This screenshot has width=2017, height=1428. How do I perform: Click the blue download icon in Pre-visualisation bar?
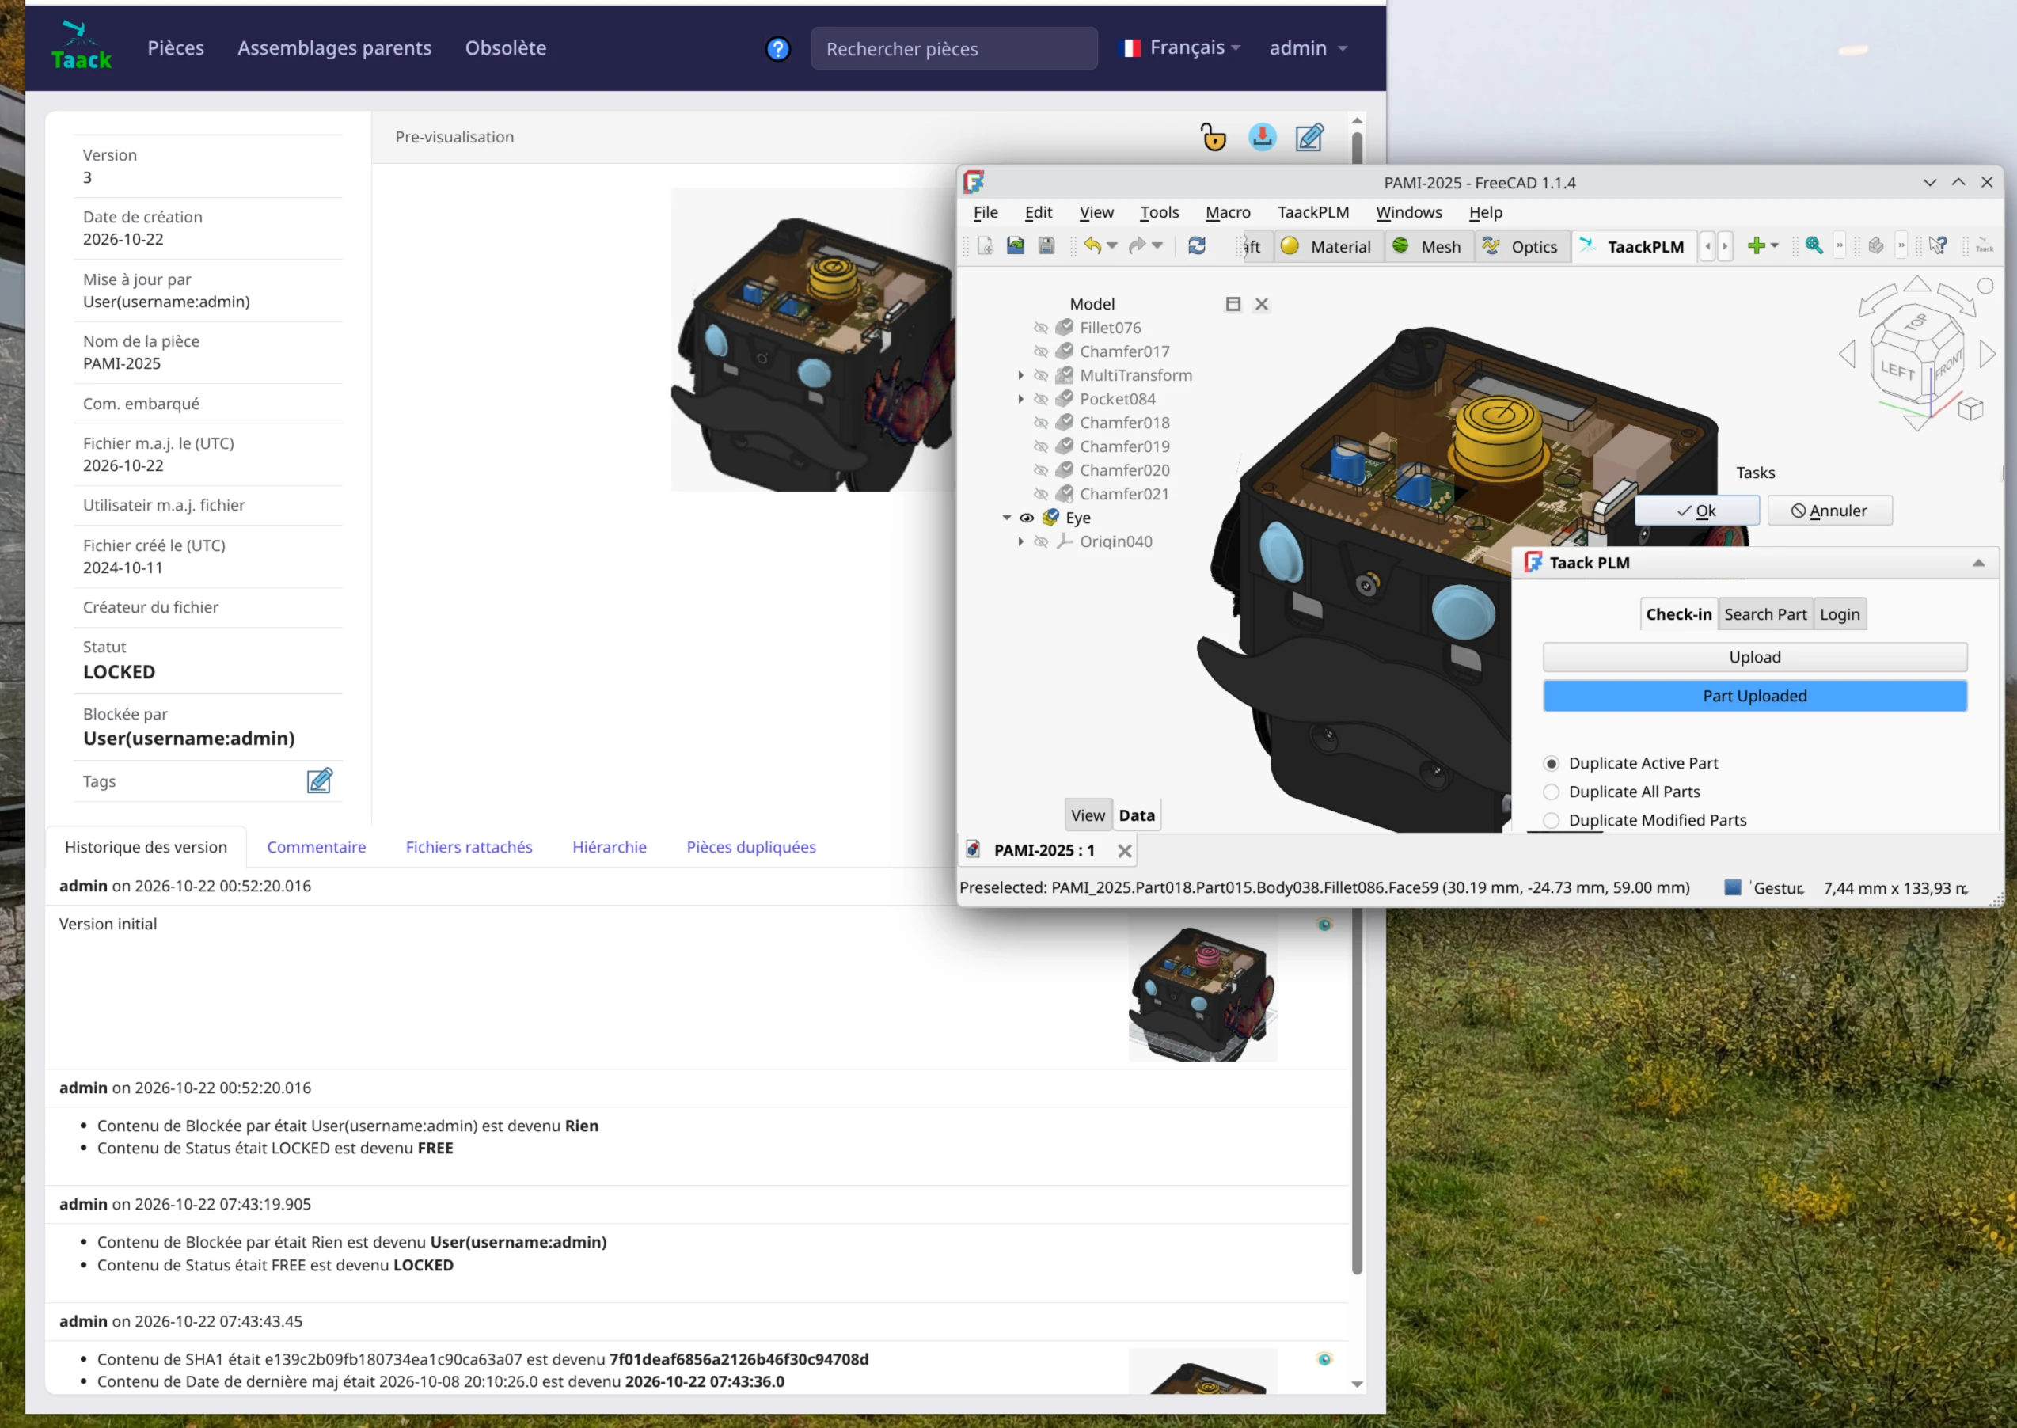[x=1262, y=137]
